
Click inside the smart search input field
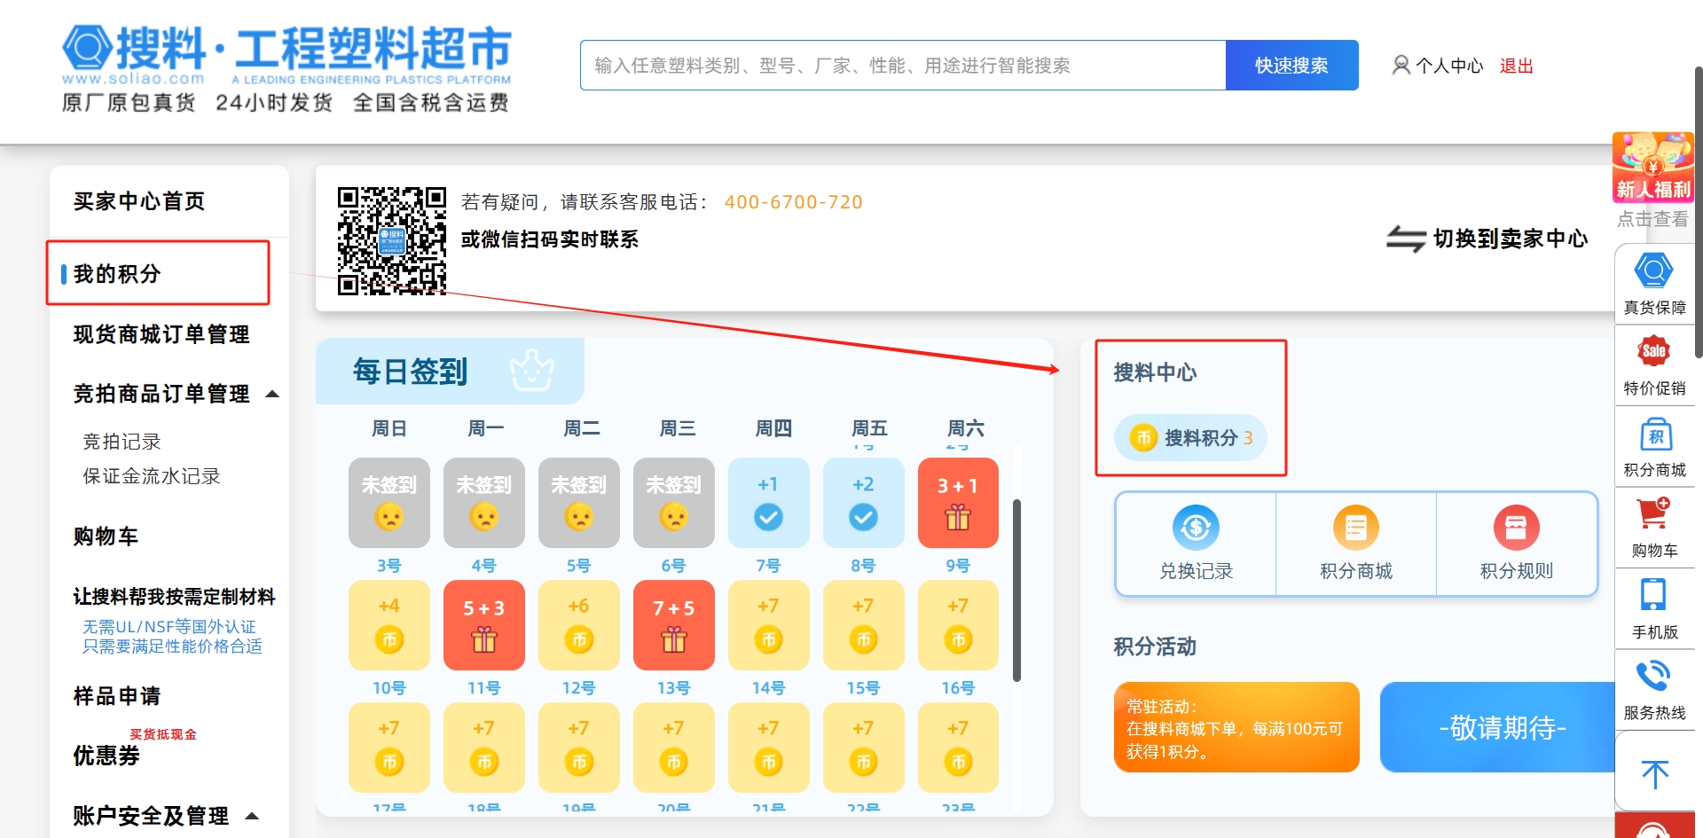click(x=887, y=65)
